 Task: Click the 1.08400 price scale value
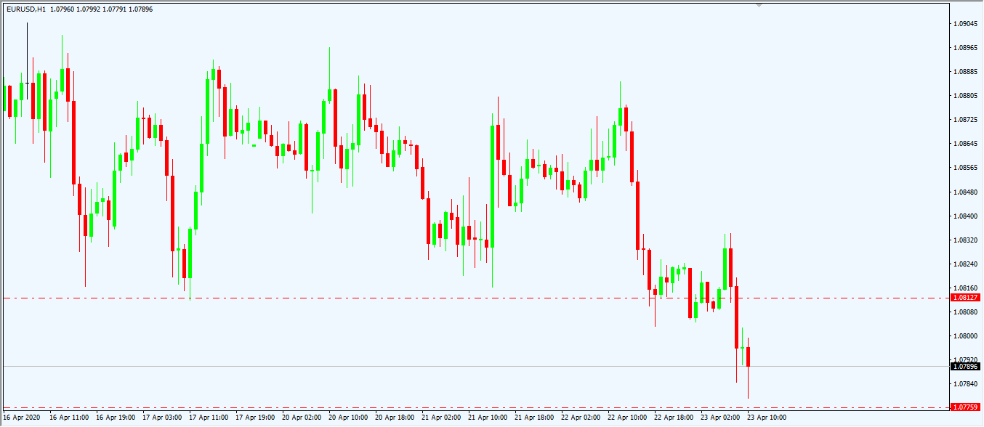coord(965,216)
